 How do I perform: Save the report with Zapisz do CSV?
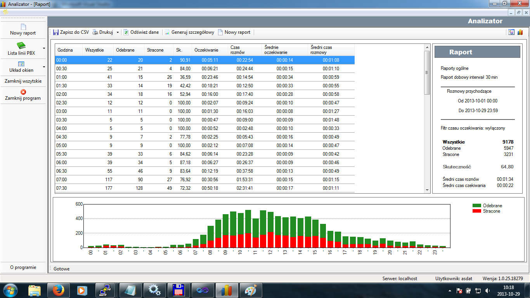[x=71, y=32]
